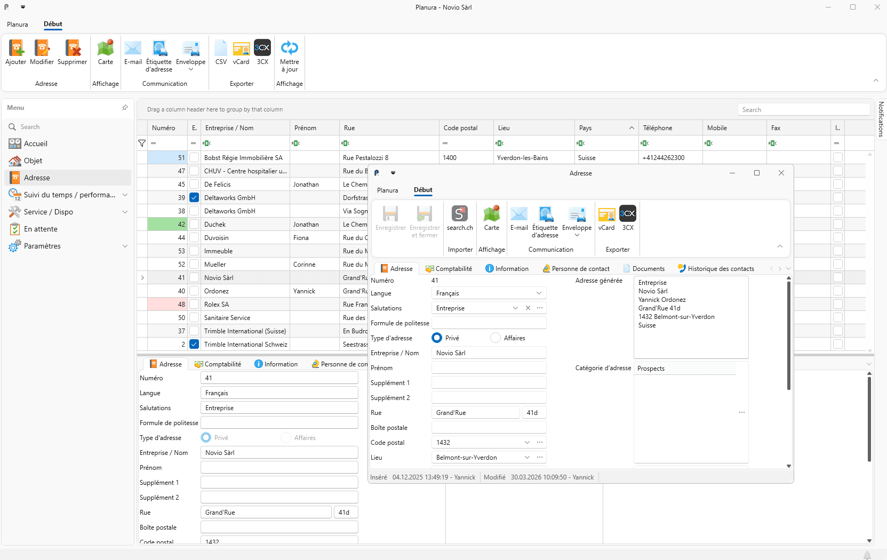887x560 pixels.
Task: Open Information tab in Adresse window
Action: [507, 269]
